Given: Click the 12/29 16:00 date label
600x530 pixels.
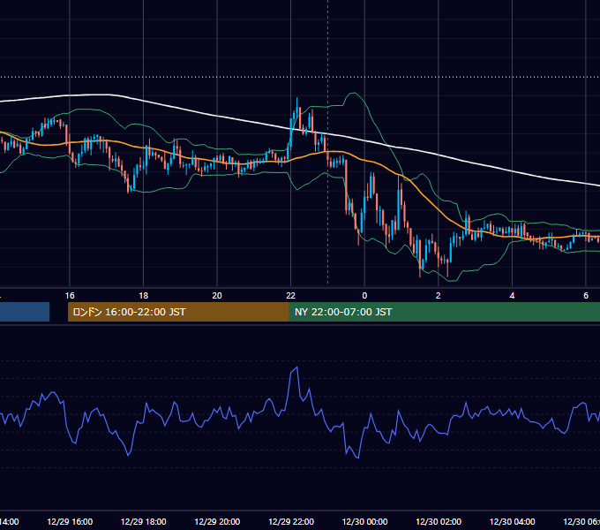Looking at the screenshot, I should click(70, 521).
